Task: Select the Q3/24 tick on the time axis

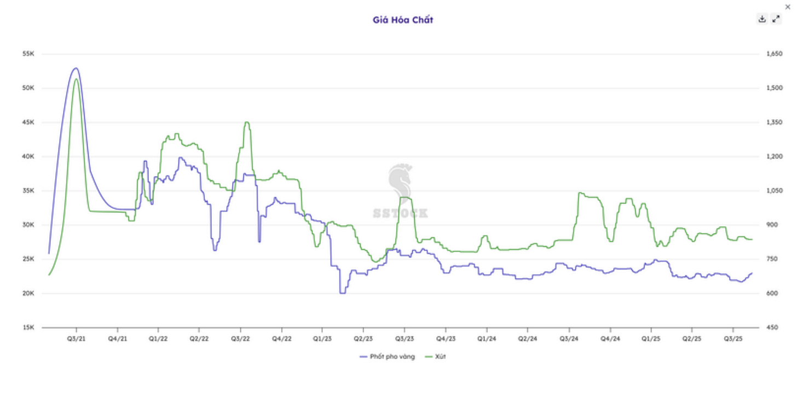Action: [569, 339]
